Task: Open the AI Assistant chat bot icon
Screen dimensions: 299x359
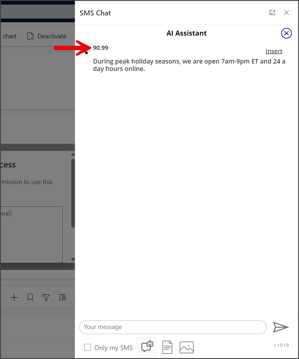Action: (147, 347)
